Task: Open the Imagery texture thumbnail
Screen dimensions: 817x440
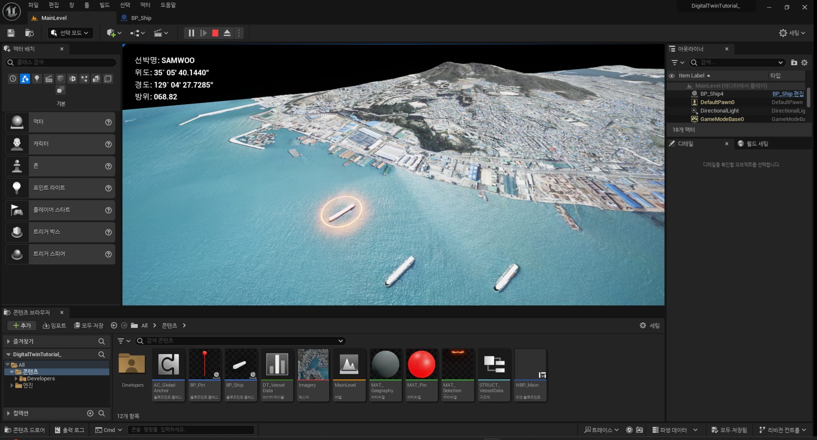Action: (x=313, y=364)
